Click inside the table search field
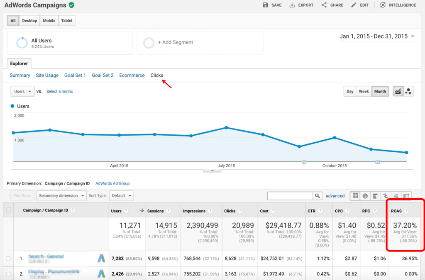Image resolution: width=425 pixels, height=280 pixels. tap(291, 195)
